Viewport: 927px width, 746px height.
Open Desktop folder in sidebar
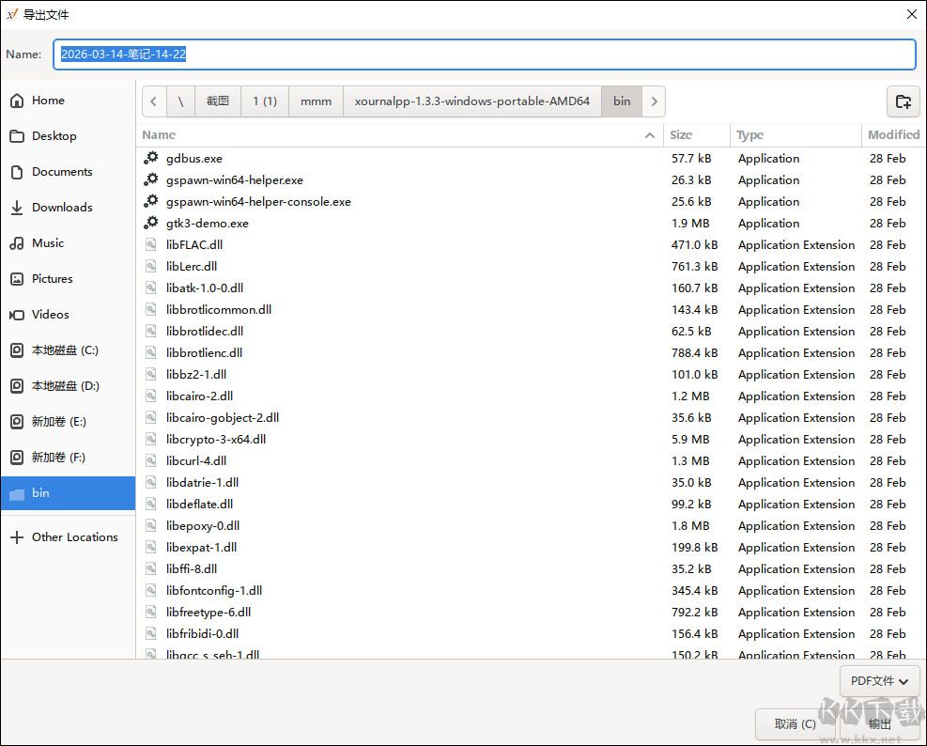coord(68,136)
